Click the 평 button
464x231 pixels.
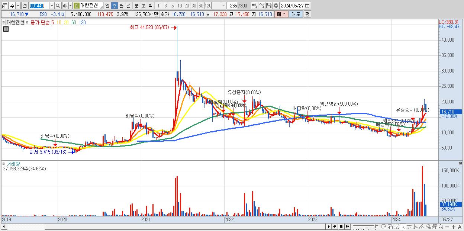tap(307, 14)
